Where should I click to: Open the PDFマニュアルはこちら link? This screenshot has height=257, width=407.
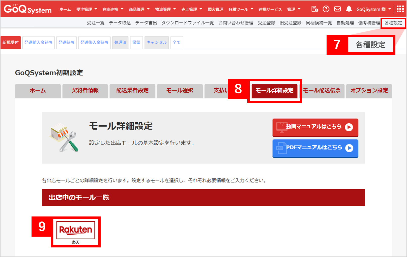click(315, 149)
